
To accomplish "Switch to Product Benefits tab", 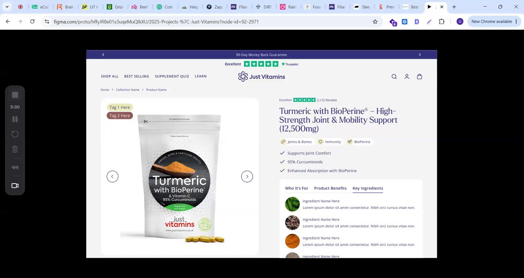I will click(x=330, y=188).
